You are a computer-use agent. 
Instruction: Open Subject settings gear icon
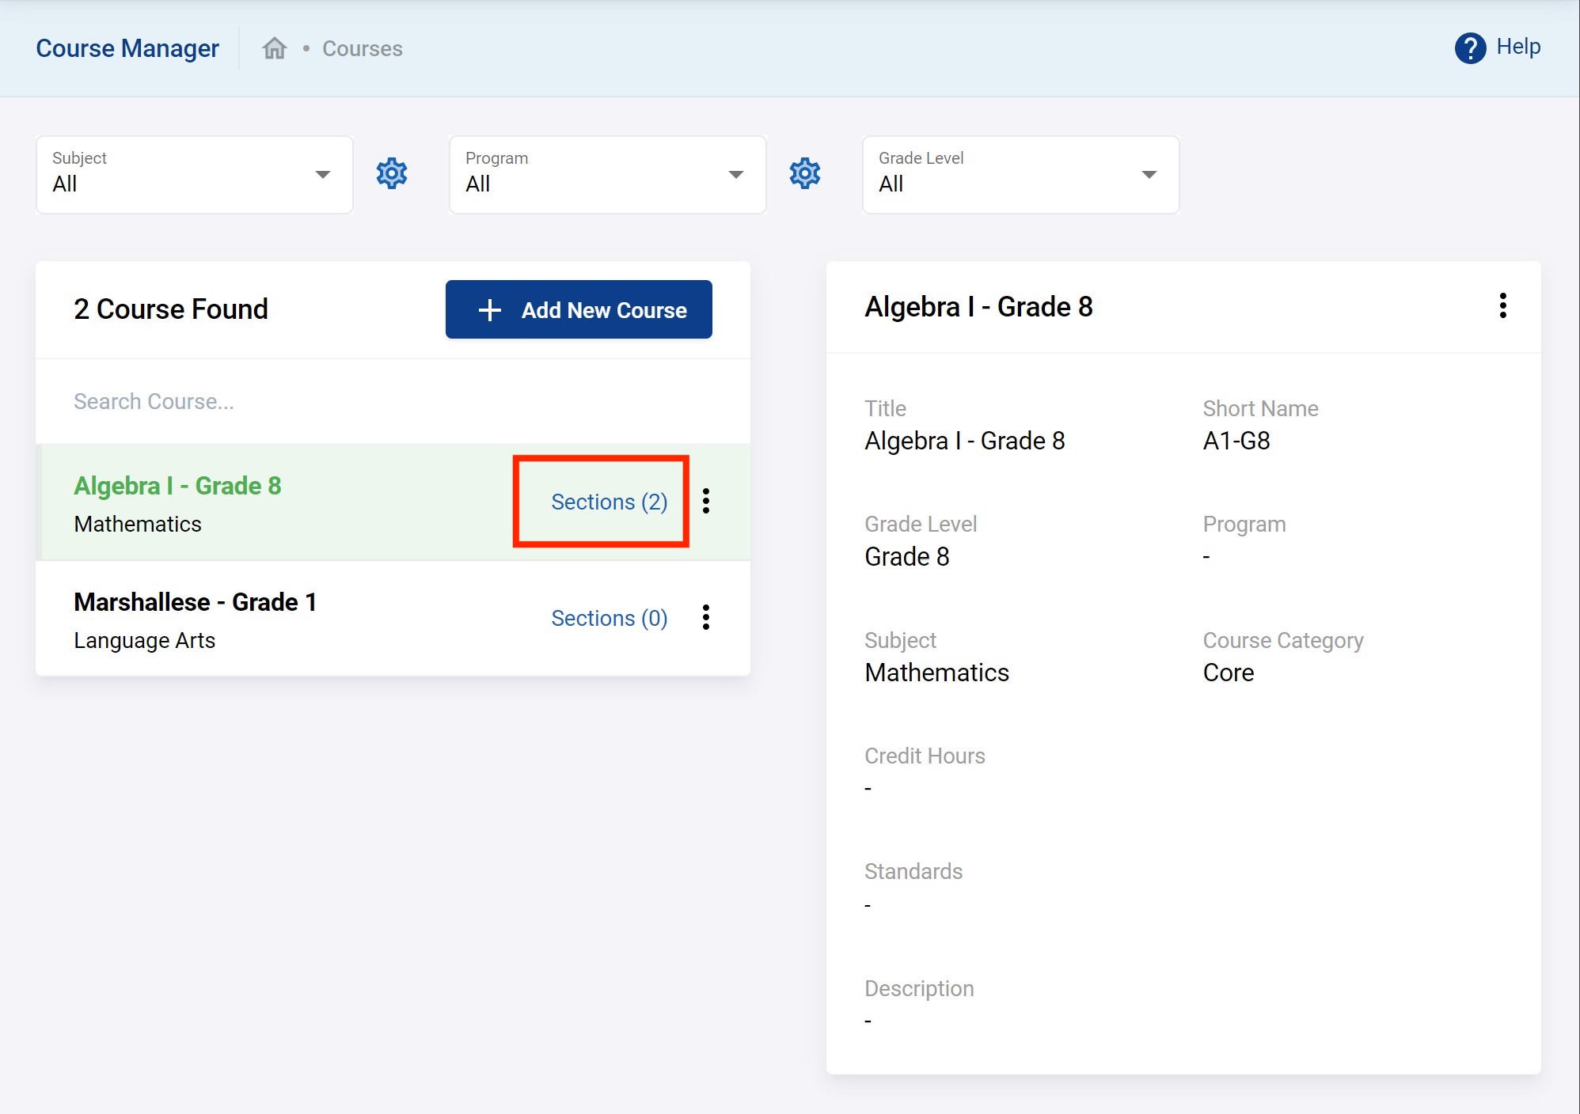click(392, 173)
